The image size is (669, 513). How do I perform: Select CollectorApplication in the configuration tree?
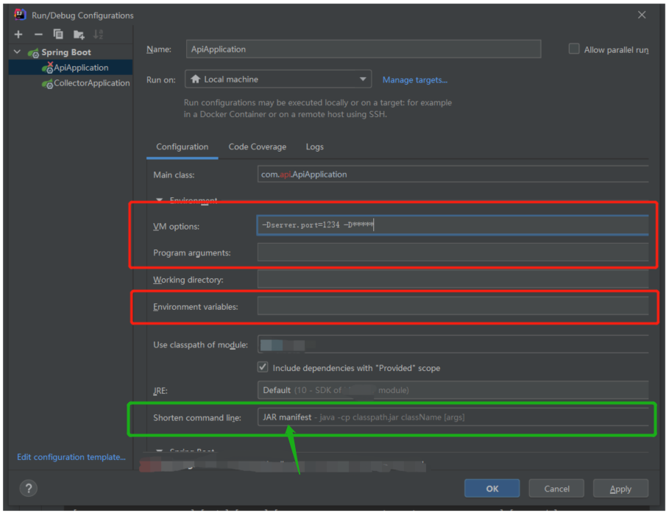[71, 83]
